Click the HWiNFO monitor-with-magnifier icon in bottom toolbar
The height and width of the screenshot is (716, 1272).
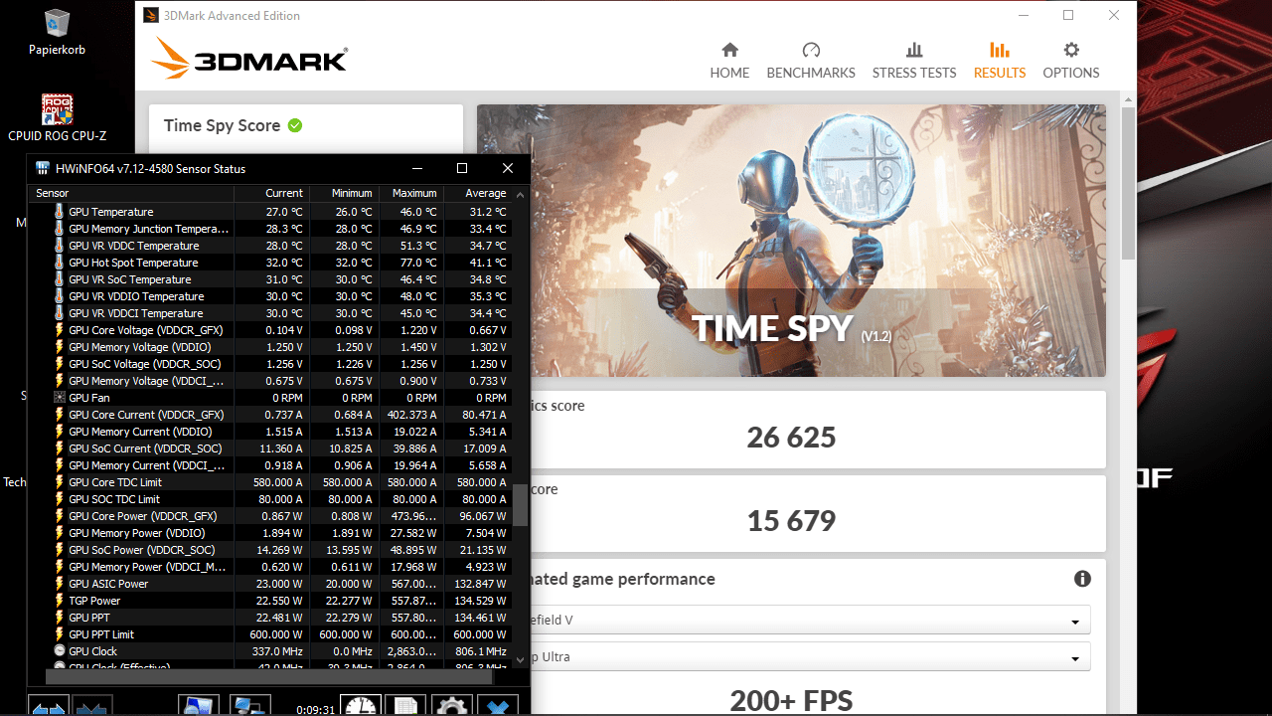(198, 707)
